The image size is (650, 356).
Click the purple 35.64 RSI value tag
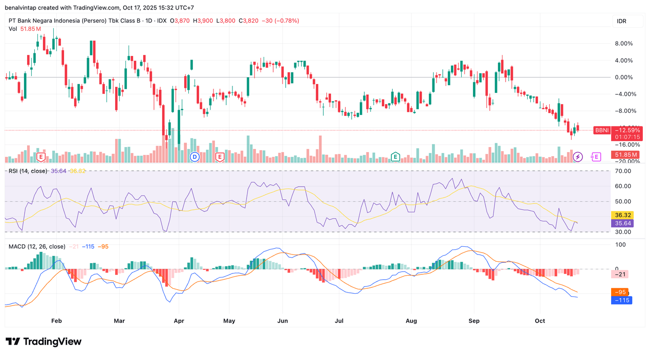(621, 223)
